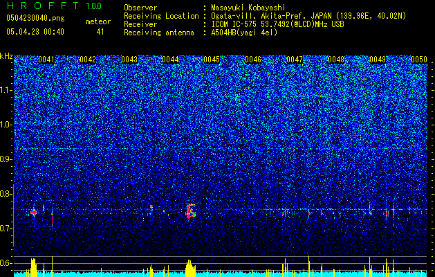
Task: Click the 0042 time marker
Action: coord(88,60)
